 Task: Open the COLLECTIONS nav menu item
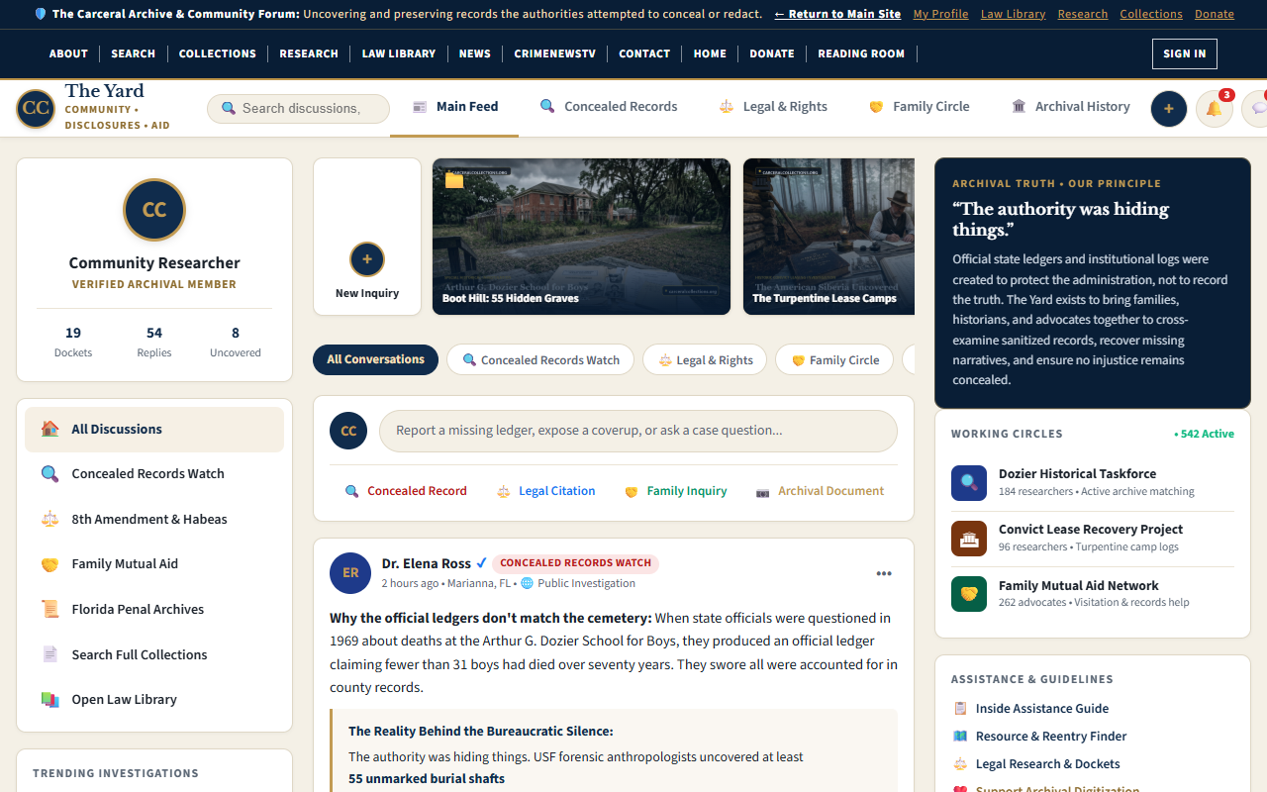coord(218,53)
